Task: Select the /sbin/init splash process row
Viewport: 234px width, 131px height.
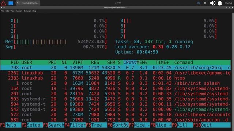Action: 116,83
